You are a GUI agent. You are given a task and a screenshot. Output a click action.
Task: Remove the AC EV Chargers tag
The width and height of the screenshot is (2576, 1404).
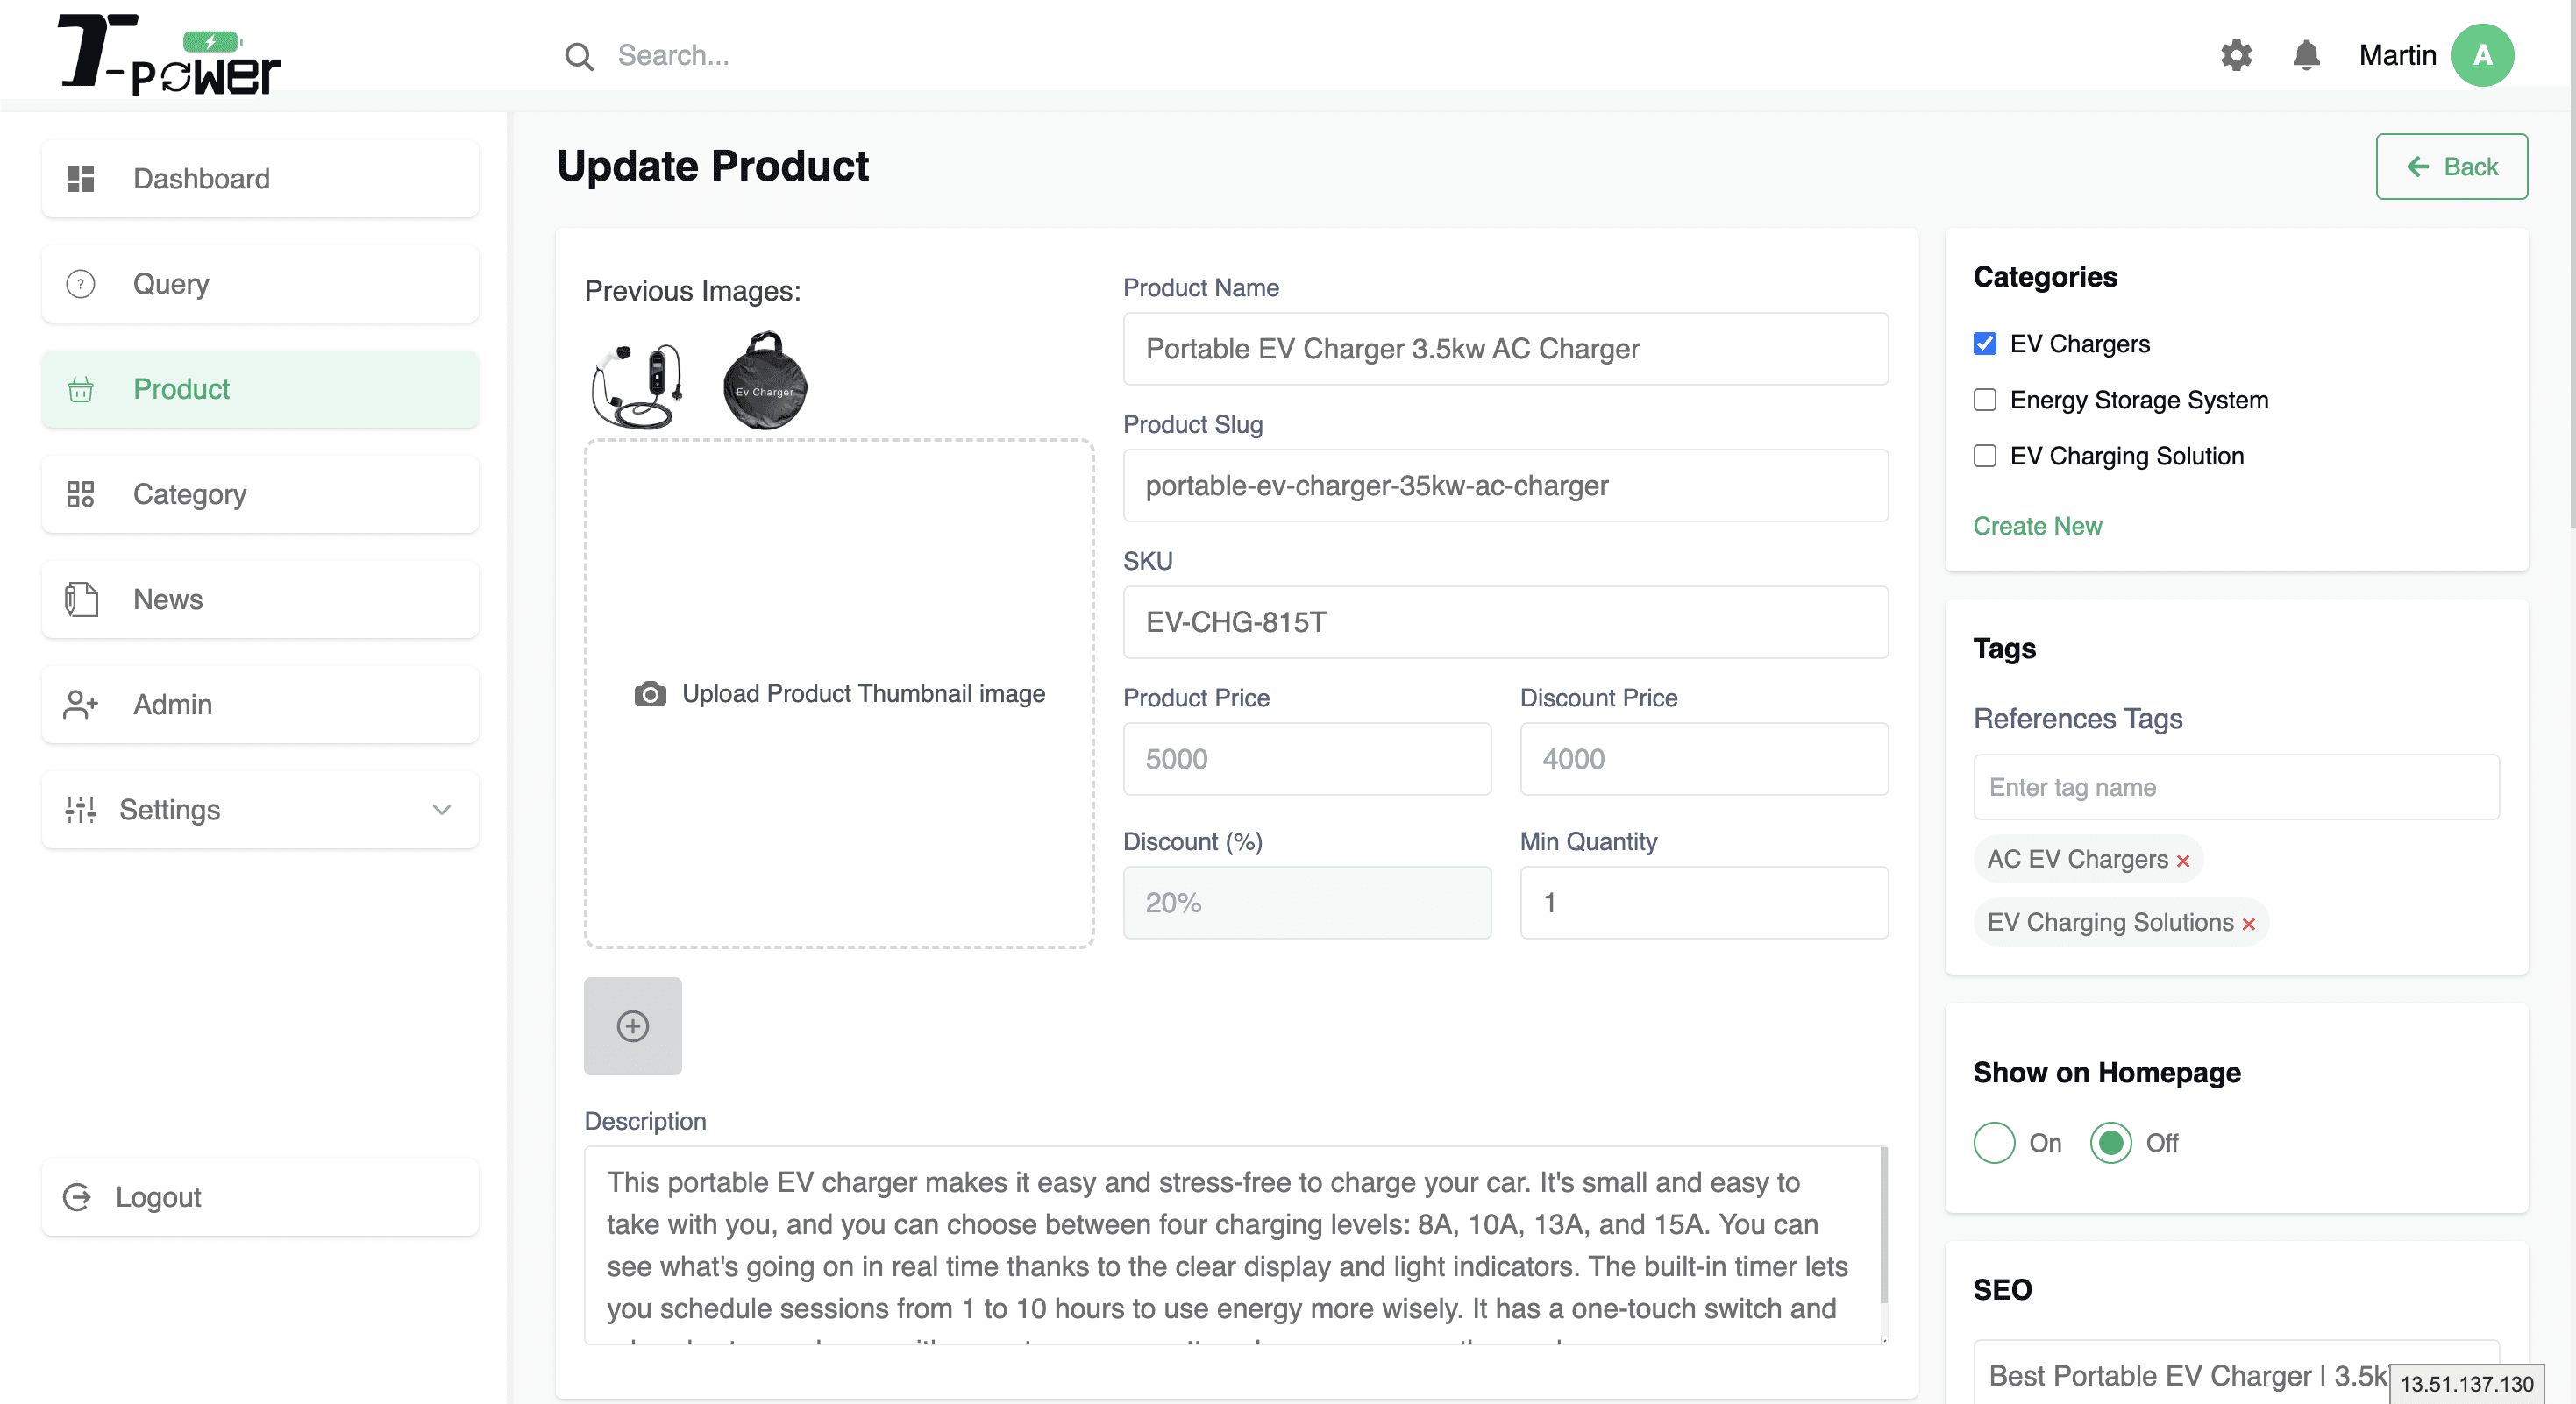coord(2183,861)
